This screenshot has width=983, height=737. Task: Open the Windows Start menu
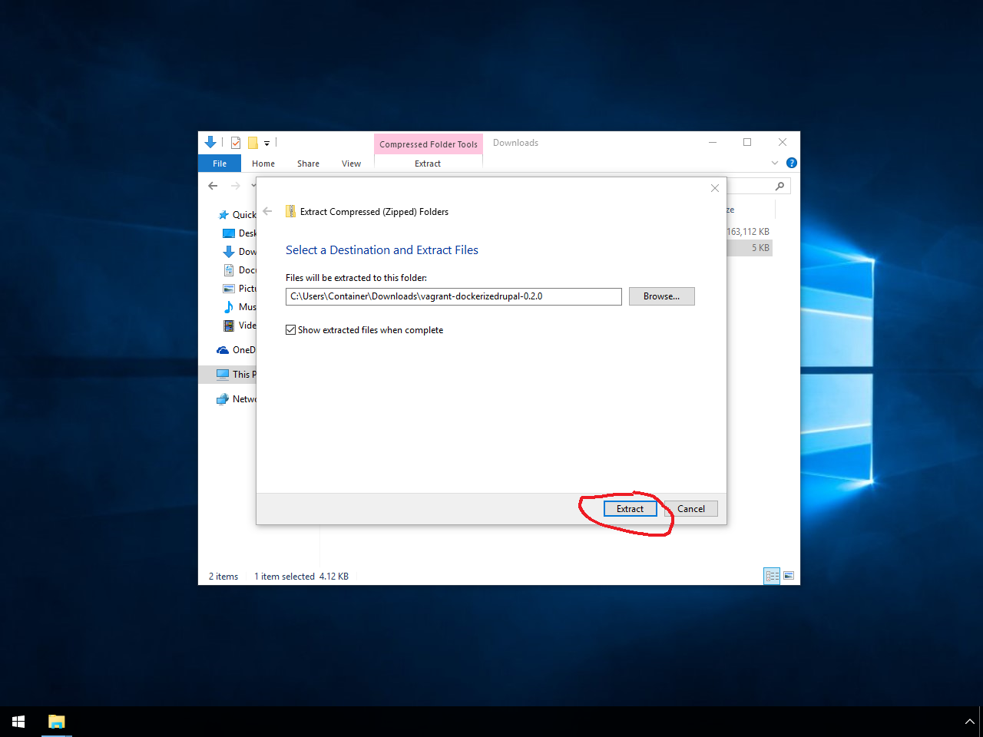18,722
